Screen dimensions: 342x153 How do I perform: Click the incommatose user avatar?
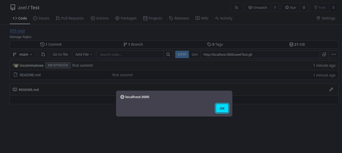[16, 65]
